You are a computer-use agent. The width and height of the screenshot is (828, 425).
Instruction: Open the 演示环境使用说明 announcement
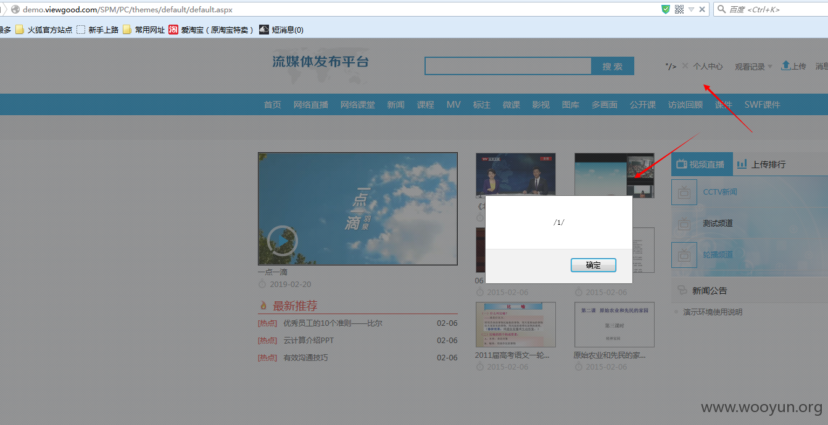(713, 312)
